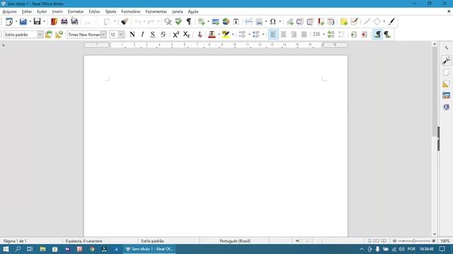Click the Print icon

click(x=64, y=22)
